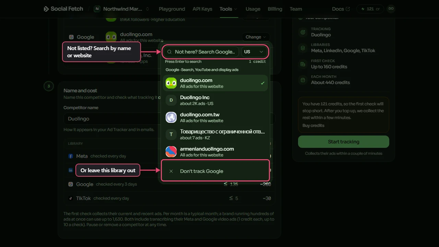Follow the Buy credits link

coord(313,126)
